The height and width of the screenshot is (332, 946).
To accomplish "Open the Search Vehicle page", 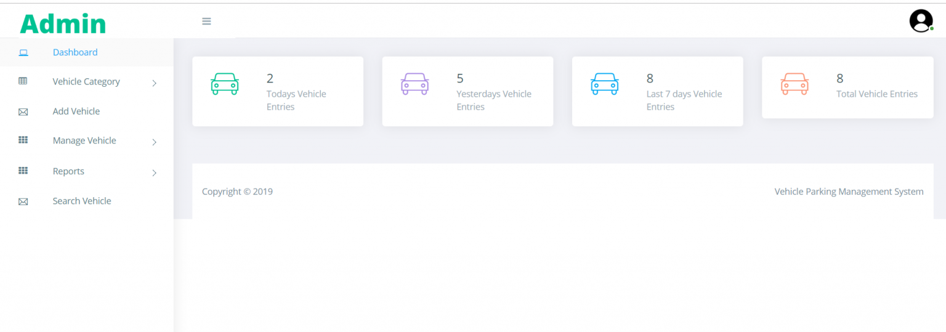I will pos(82,201).
